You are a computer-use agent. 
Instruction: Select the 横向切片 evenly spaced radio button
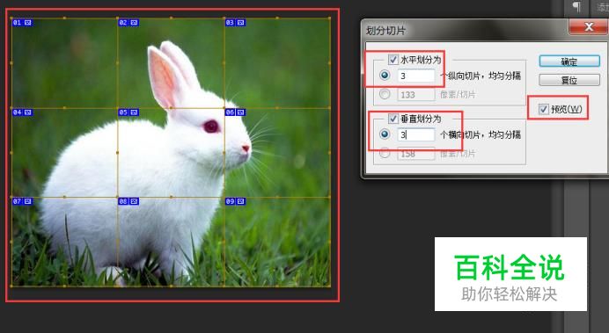tap(385, 134)
